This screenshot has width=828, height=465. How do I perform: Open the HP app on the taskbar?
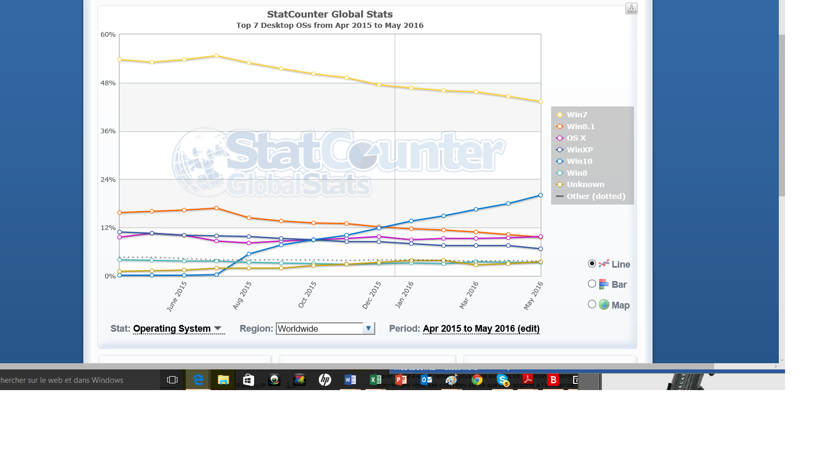pos(324,380)
